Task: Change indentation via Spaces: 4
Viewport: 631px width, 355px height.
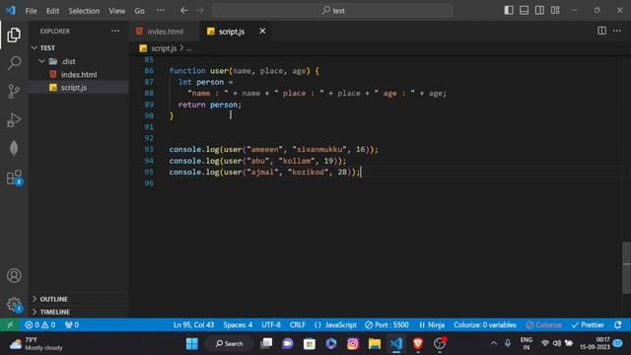Action: tap(238, 324)
